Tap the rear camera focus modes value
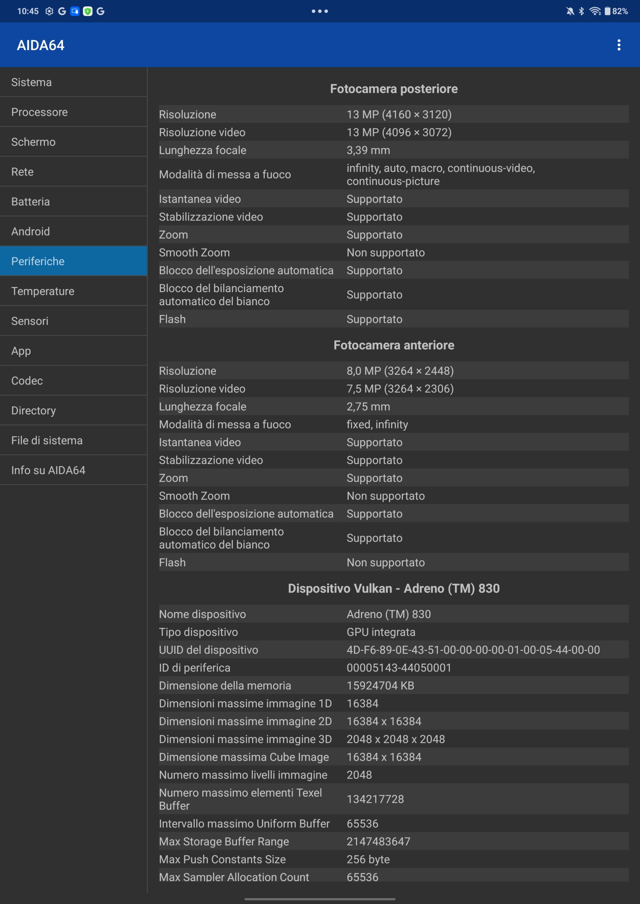The width and height of the screenshot is (640, 904). click(441, 174)
